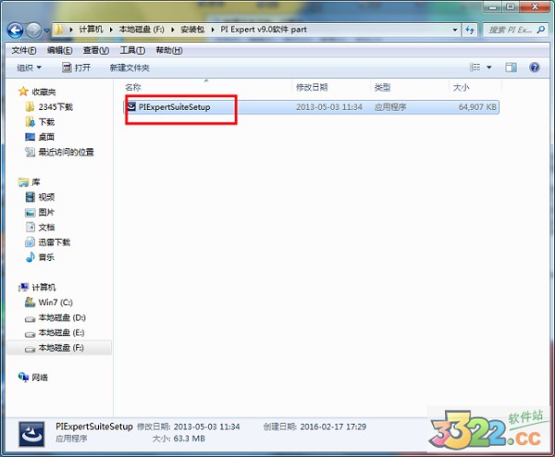The height and width of the screenshot is (457, 555).
Task: Click the network globe icon beside 网络
Action: pos(23,377)
